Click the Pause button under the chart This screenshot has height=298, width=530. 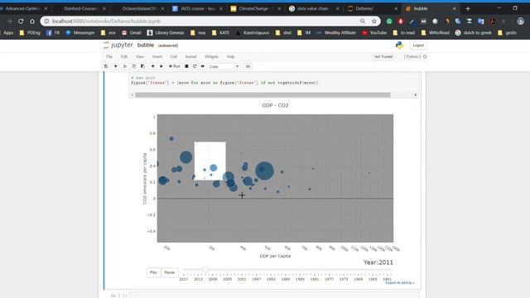point(169,272)
